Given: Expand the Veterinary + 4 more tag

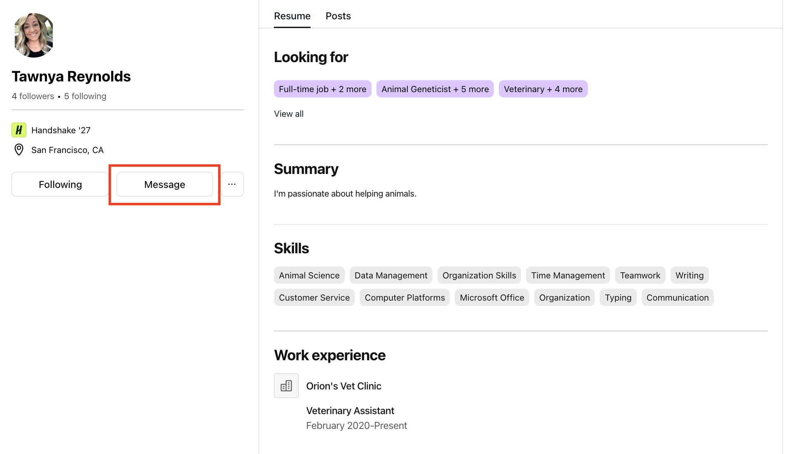Looking at the screenshot, I should pos(543,89).
